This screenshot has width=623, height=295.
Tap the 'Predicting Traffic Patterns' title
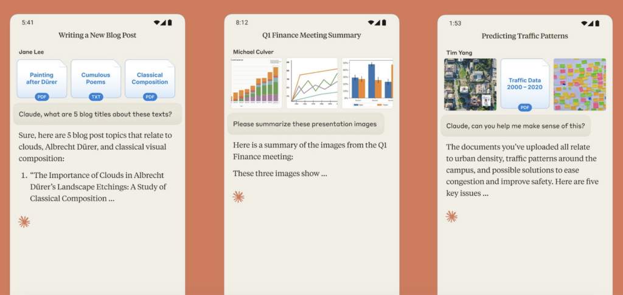click(524, 36)
